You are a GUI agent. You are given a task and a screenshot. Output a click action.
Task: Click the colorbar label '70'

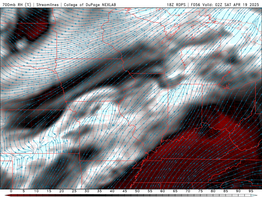pos(188,191)
